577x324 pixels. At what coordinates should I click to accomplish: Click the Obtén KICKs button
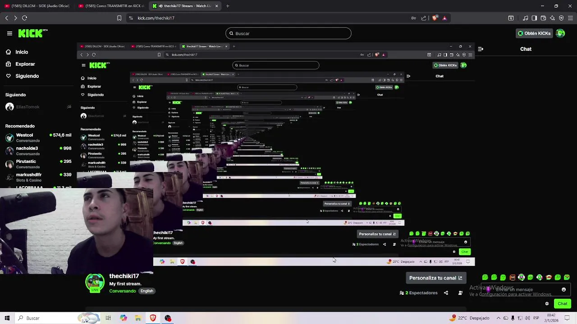534,33
